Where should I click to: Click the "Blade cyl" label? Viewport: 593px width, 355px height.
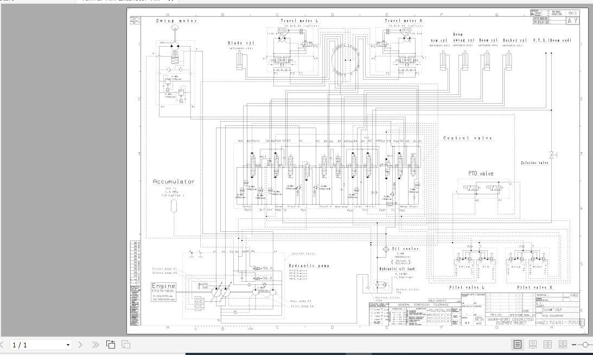pyautogui.click(x=241, y=43)
